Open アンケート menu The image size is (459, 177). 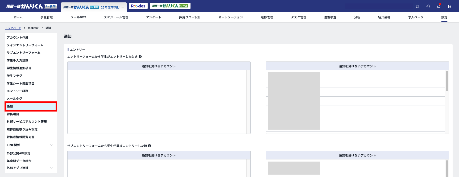click(x=154, y=17)
